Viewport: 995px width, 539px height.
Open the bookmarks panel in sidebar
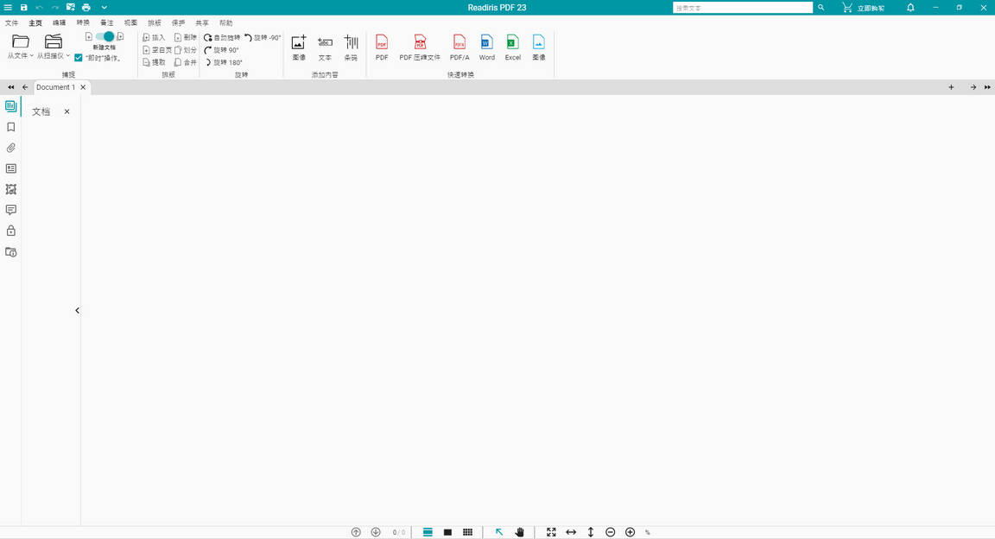(11, 127)
